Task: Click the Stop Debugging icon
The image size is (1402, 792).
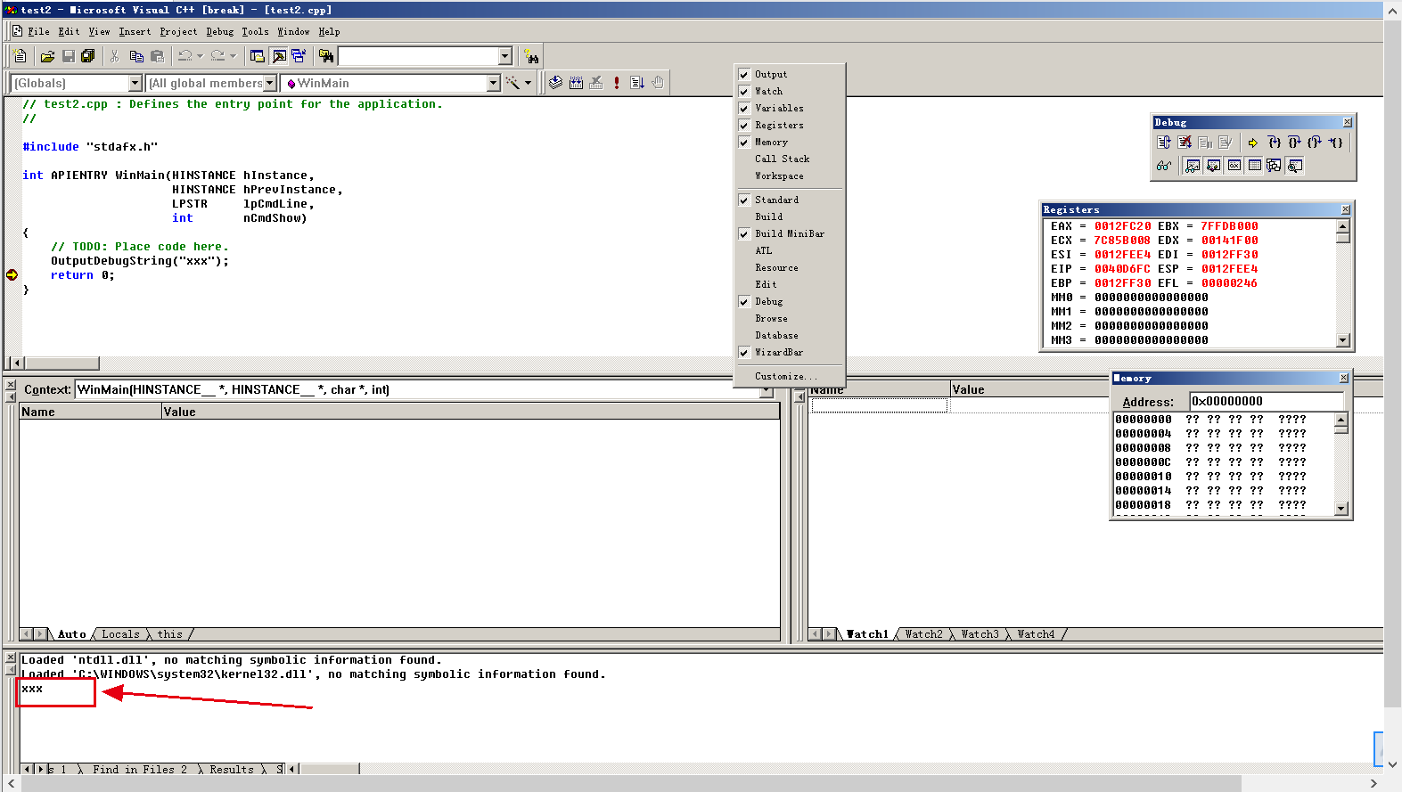Action: tap(1185, 143)
